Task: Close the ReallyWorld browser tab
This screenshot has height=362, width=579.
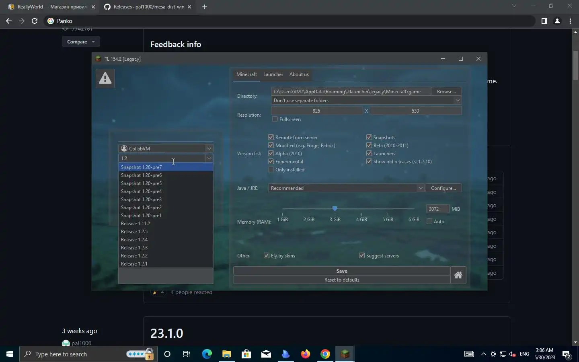Action: 93,7
